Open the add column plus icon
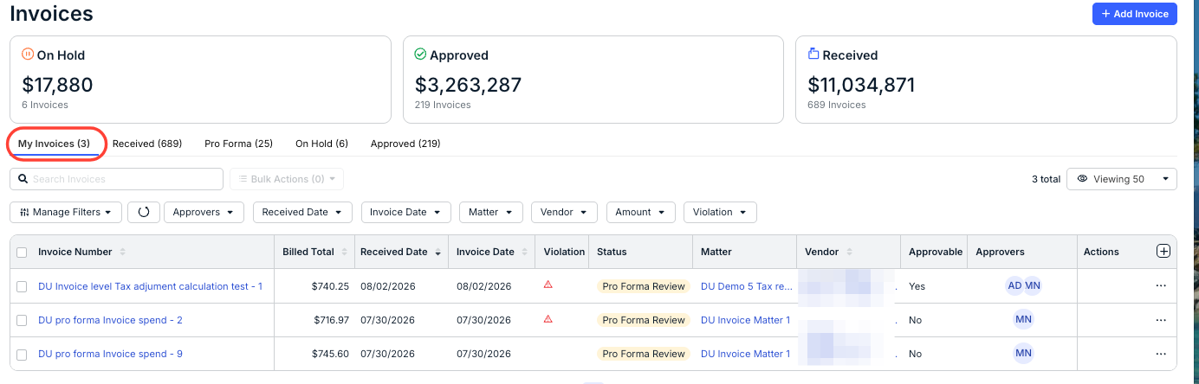The image size is (1199, 384). coord(1163,251)
